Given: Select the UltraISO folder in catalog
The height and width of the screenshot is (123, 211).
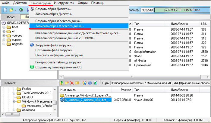Looking at the screenshot, I should [x=27, y=97].
